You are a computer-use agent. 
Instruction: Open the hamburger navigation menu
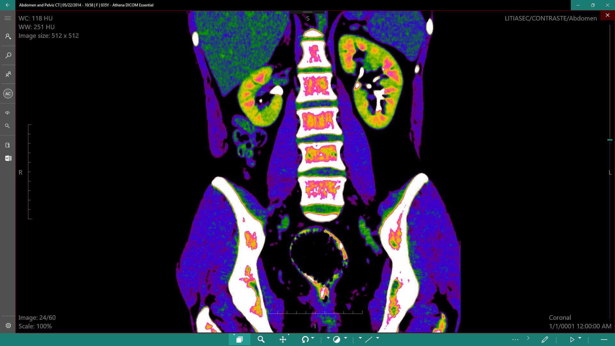(x=8, y=18)
